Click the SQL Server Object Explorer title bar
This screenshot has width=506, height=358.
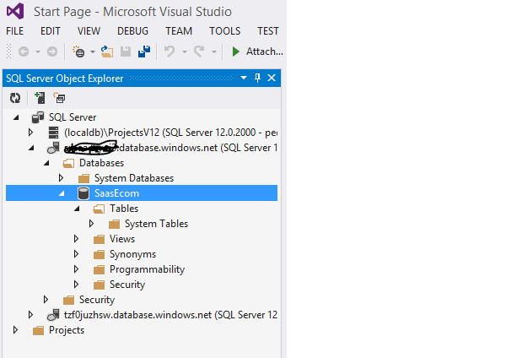click(142, 78)
